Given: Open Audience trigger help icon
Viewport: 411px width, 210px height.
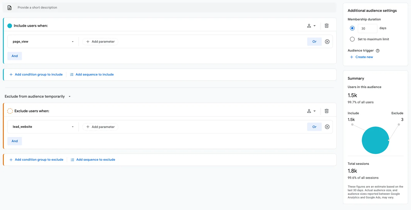Looking at the screenshot, I should pyautogui.click(x=378, y=51).
